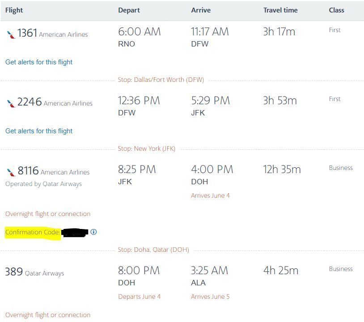
Task: Click info icon next to Confirmation Code
Action: tap(93, 232)
